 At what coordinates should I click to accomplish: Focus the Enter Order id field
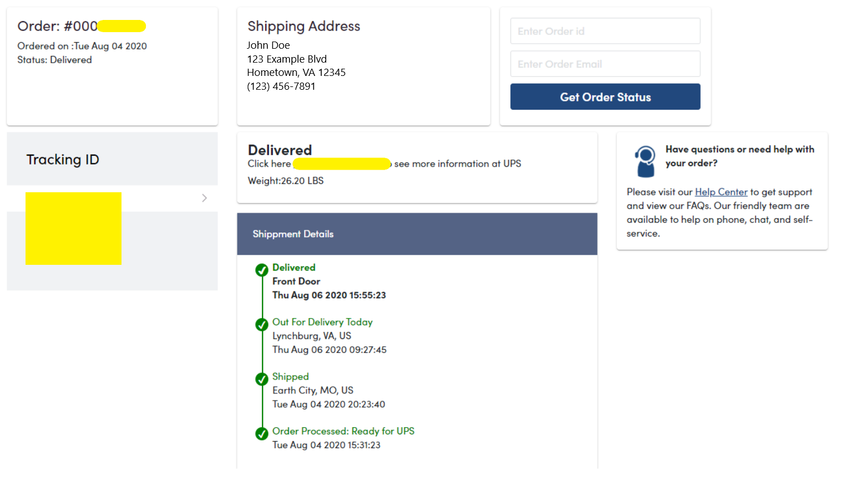[605, 31]
